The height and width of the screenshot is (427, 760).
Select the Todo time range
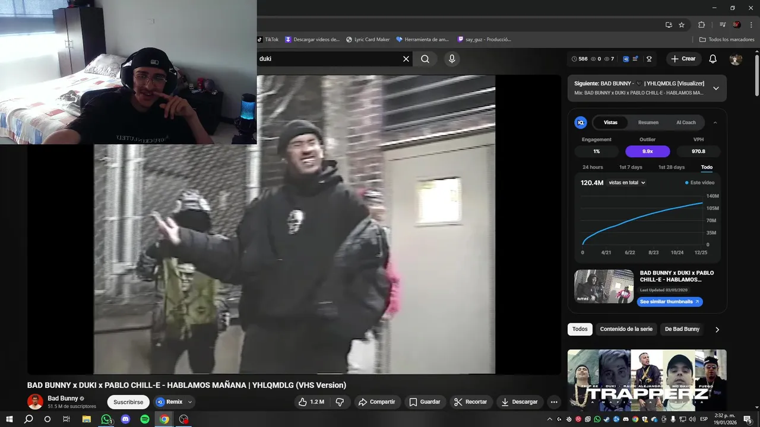point(707,167)
